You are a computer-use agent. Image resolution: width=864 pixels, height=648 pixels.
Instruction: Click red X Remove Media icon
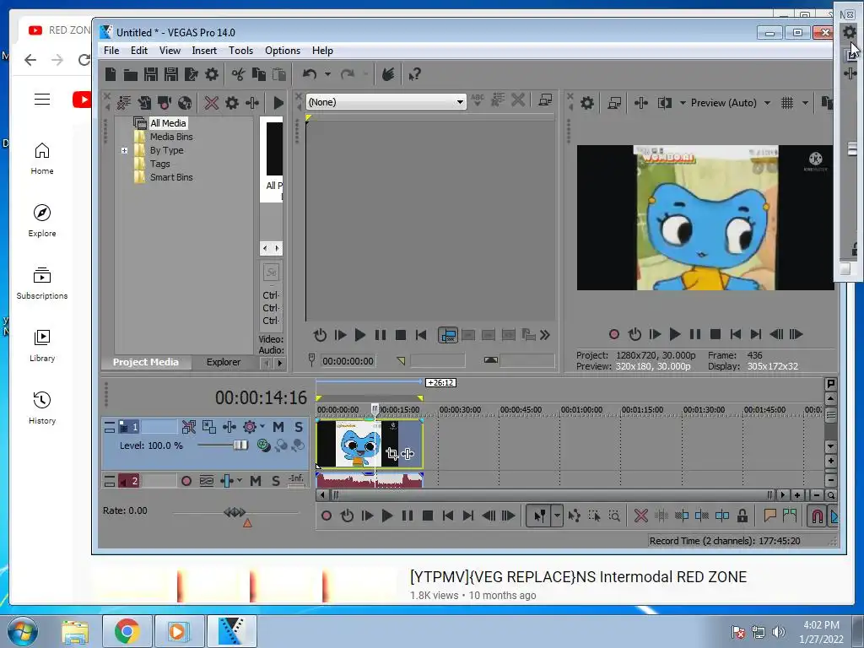[x=212, y=102]
